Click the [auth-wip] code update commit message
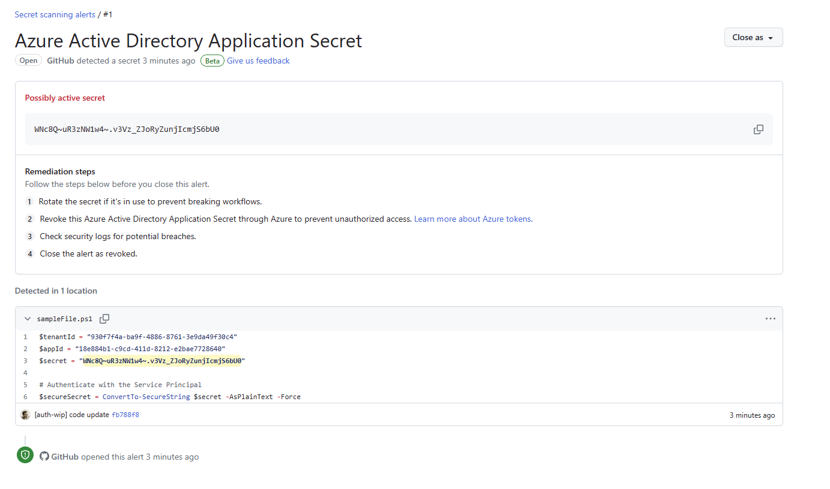The height and width of the screenshot is (489, 830). point(72,415)
